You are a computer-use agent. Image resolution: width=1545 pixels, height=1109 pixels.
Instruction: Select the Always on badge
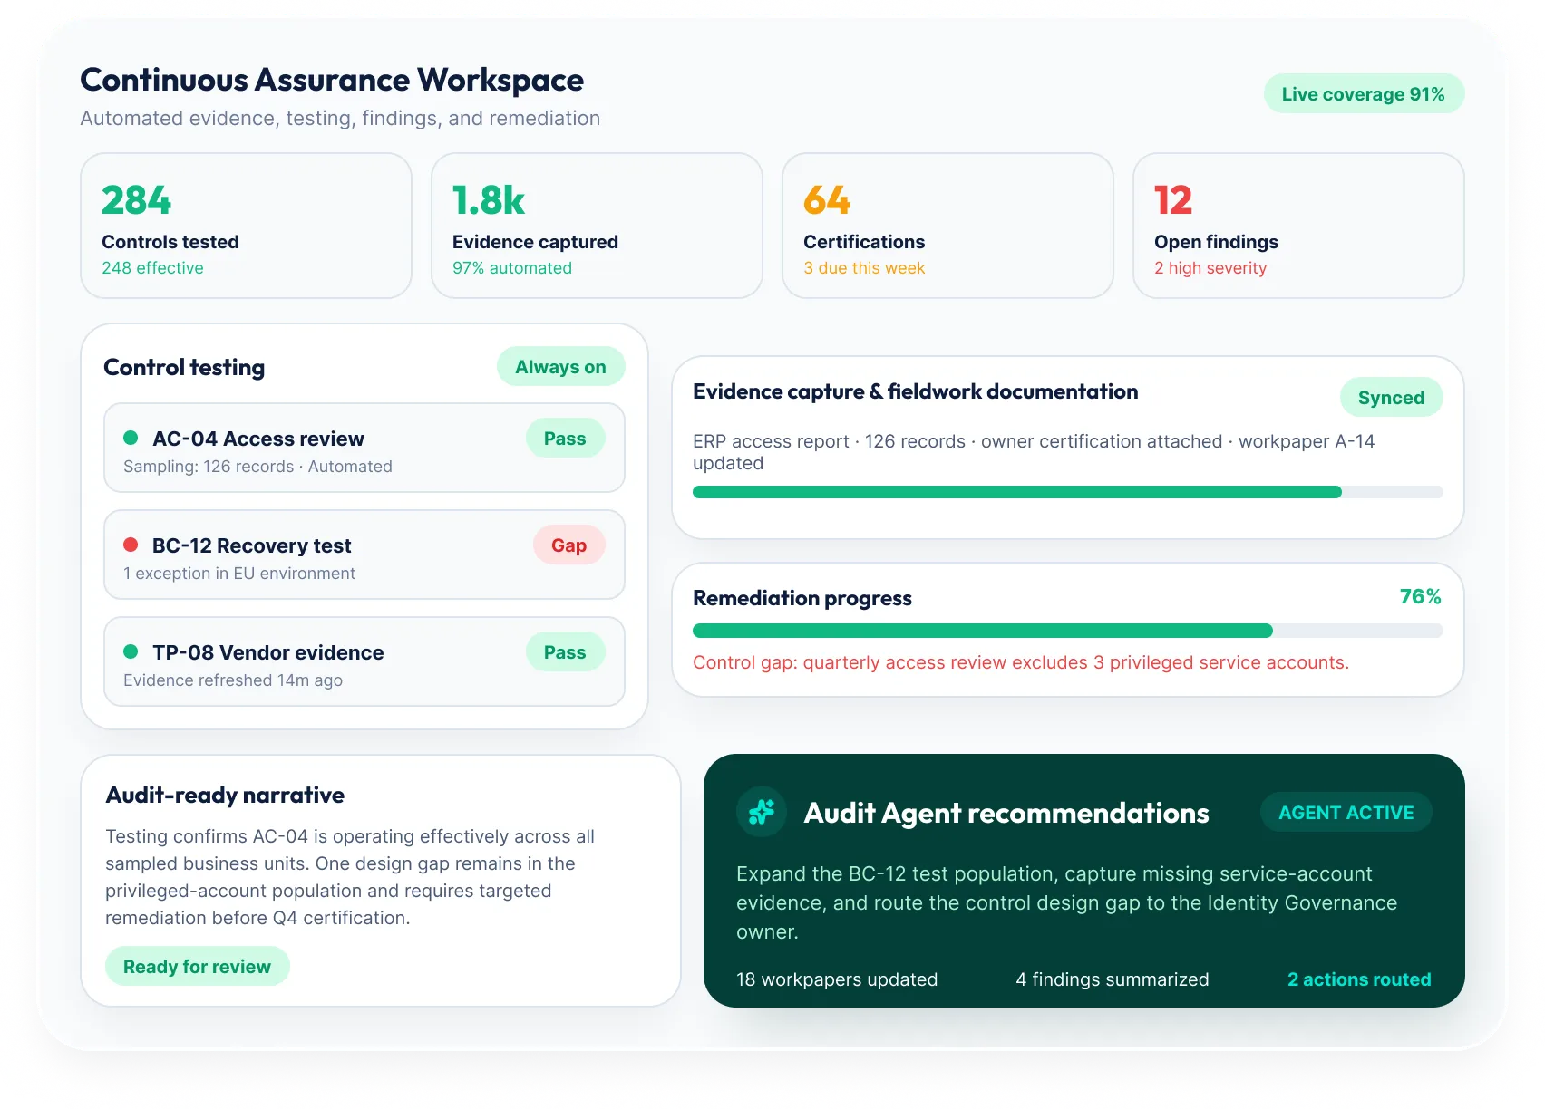coord(560,367)
